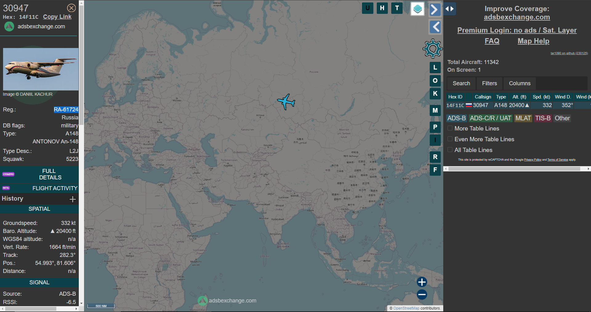Toggle the ADS-B source filter
This screenshot has height=312, width=591.
tap(456, 118)
